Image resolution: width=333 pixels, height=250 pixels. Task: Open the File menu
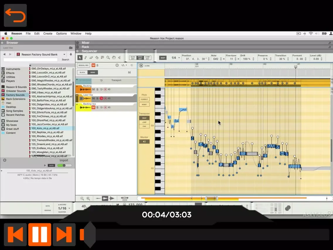28,33
